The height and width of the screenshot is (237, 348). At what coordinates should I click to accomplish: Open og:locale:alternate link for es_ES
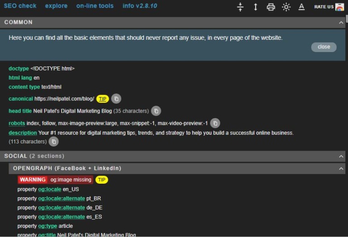tap(62, 217)
